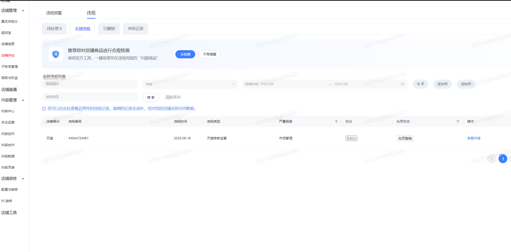Image resolution: width=511 pixels, height=252 pixels.
Task: Collapse the 内容管理 sidebar section
Action: pyautogui.click(x=23, y=100)
